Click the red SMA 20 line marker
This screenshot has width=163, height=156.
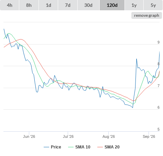pos(100,147)
